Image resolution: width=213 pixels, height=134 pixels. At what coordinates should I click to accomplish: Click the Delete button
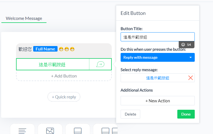(130, 114)
